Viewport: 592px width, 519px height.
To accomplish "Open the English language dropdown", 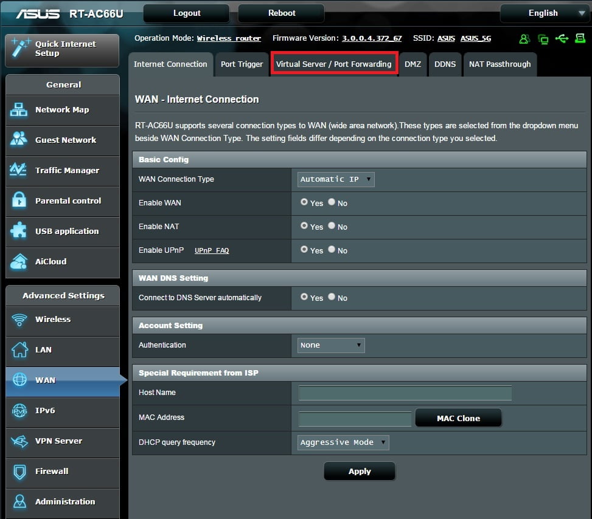I will click(x=545, y=13).
